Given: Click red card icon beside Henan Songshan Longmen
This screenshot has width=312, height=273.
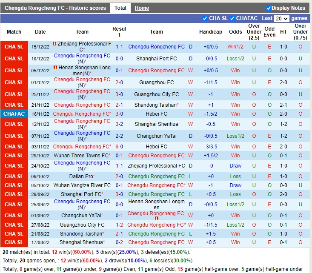Looking at the screenshot, I should point(56,68).
